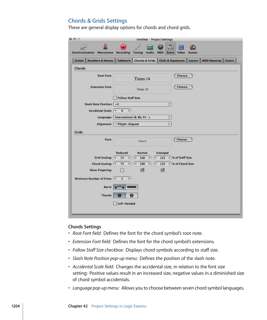Click the Tuning icon
Image resolution: width=267 pixels, height=320 pixels.
click(138, 48)
